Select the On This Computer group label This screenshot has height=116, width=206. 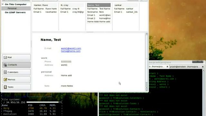click(16, 4)
